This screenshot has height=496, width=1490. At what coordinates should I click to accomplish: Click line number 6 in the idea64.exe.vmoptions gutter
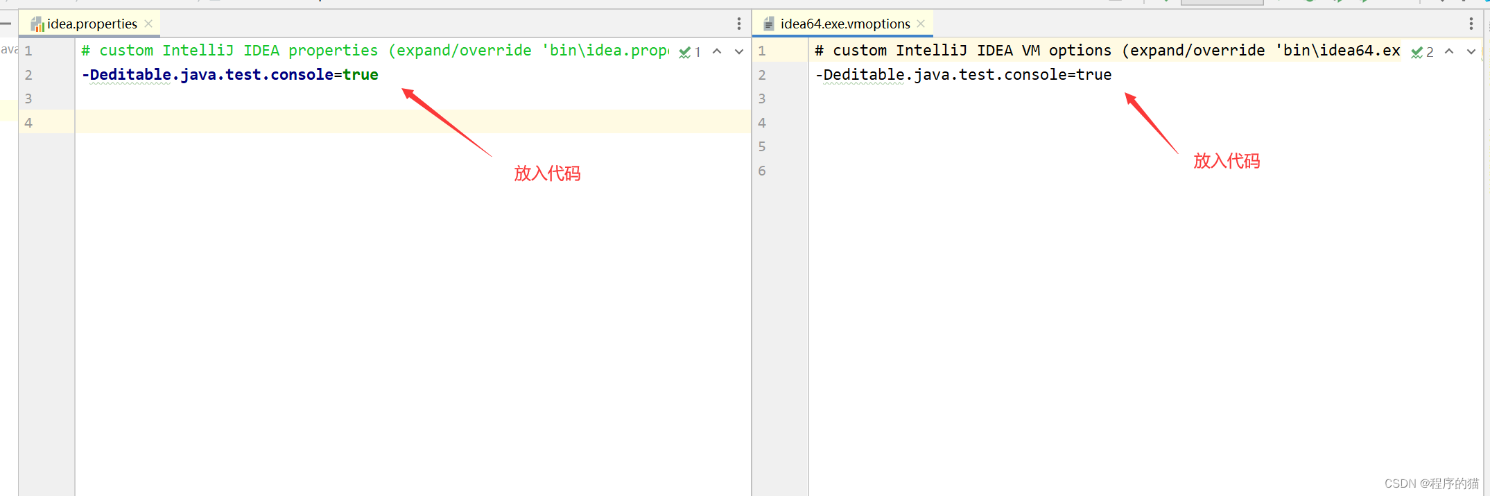pos(762,171)
